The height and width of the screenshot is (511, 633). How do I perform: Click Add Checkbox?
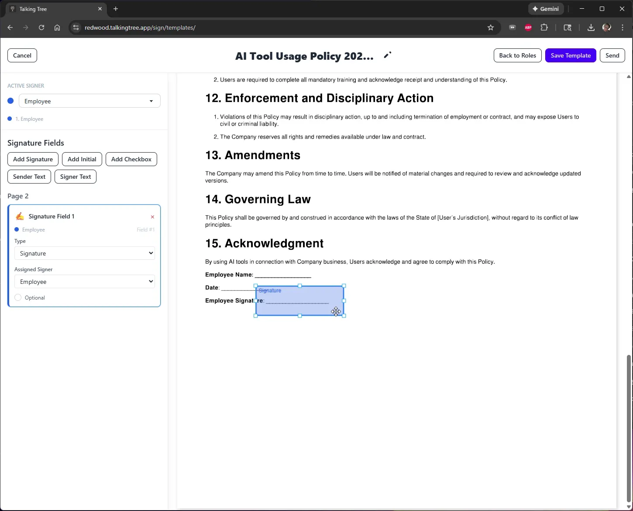pyautogui.click(x=131, y=159)
